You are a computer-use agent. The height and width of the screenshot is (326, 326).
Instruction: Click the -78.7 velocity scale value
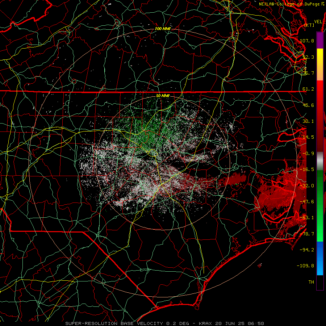click(x=307, y=234)
